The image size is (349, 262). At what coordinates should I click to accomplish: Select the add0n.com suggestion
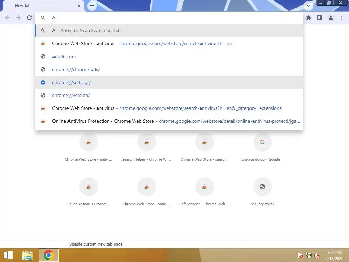pyautogui.click(x=169, y=56)
